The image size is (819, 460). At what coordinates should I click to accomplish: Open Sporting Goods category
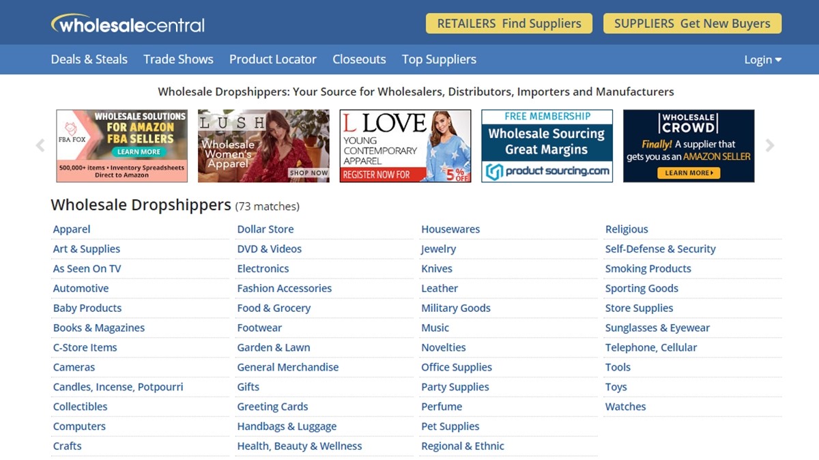pos(642,289)
